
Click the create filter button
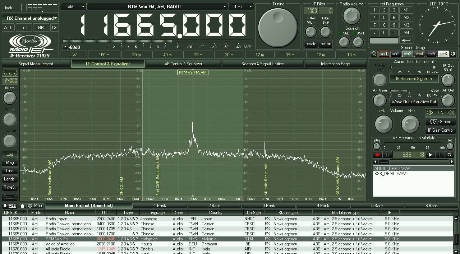(x=311, y=44)
